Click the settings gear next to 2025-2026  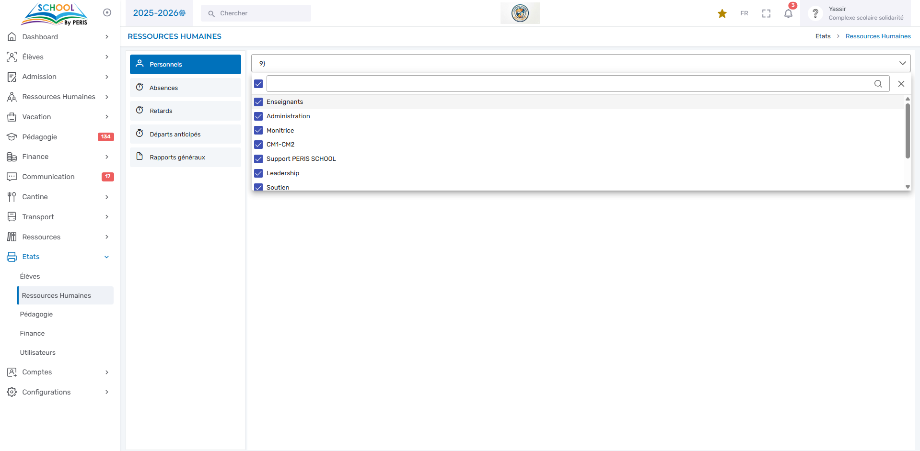coord(183,13)
